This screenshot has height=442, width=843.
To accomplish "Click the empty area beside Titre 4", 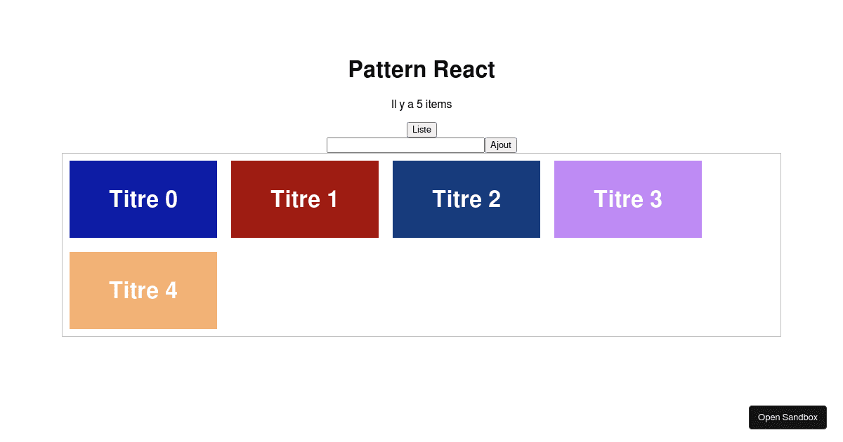I will point(499,290).
